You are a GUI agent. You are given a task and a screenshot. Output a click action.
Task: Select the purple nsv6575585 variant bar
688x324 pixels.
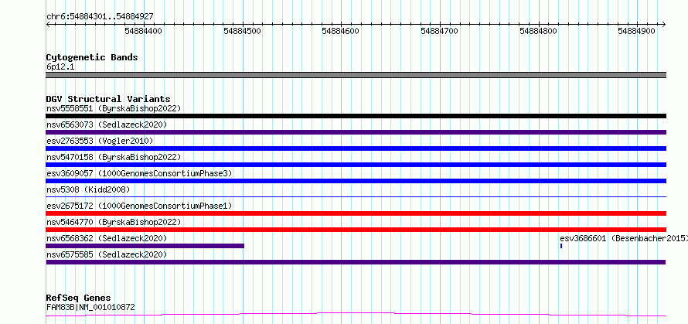[356, 262]
